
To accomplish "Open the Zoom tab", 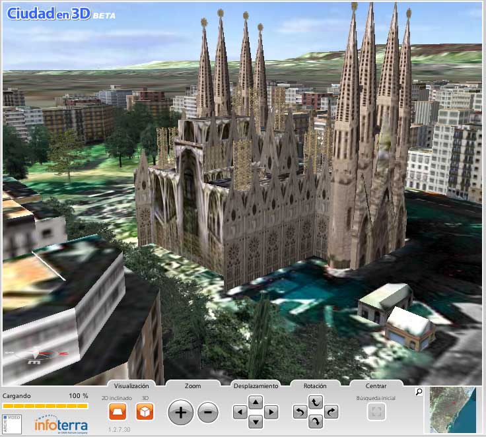I will click(x=193, y=386).
